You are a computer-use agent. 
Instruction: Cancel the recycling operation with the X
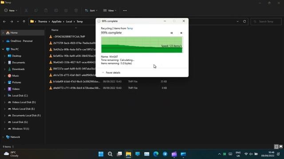[x=181, y=33]
